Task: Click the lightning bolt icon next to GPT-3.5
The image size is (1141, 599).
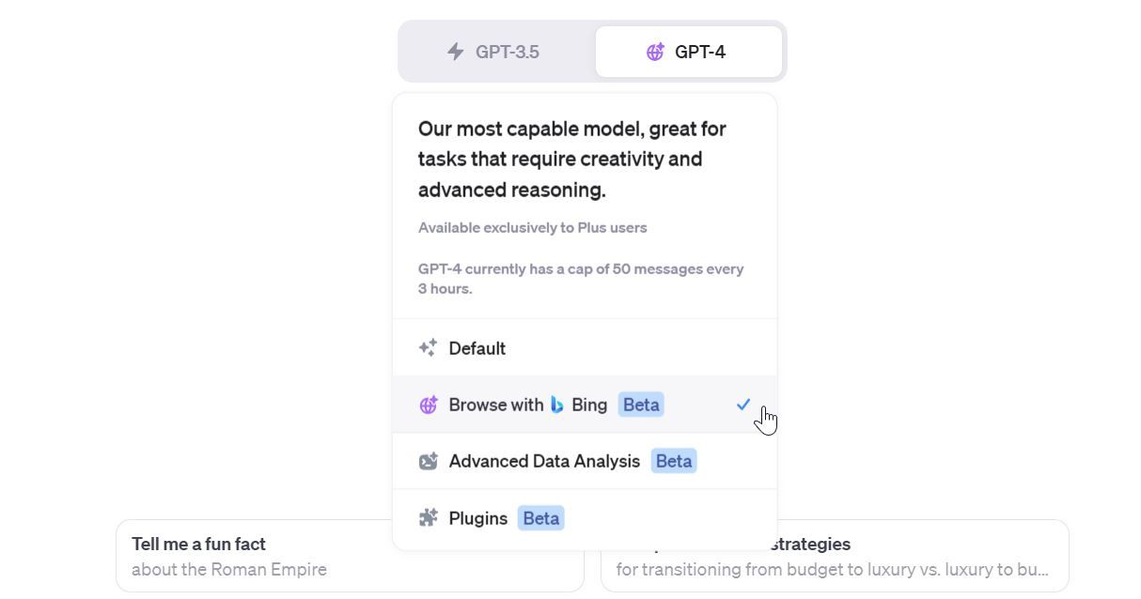Action: coord(457,52)
